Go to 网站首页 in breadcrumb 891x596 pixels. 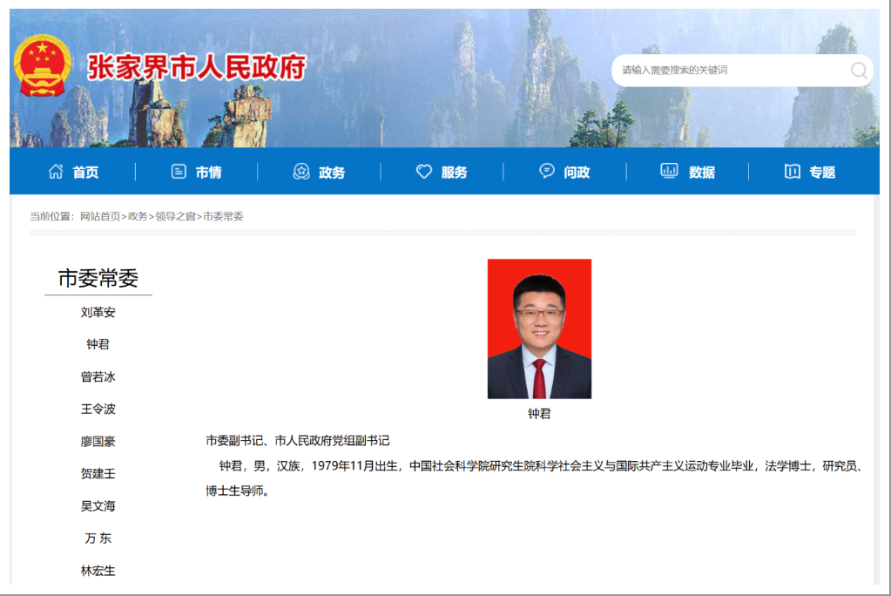100,216
